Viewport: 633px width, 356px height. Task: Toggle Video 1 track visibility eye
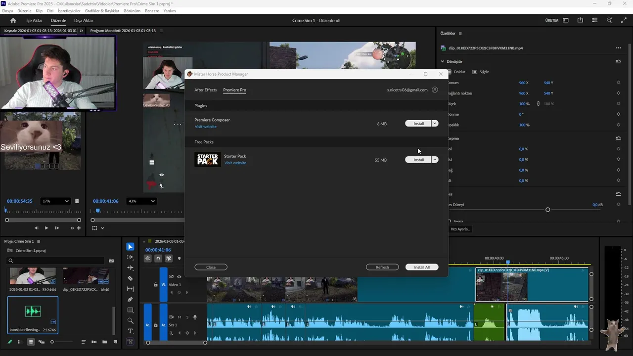179,276
